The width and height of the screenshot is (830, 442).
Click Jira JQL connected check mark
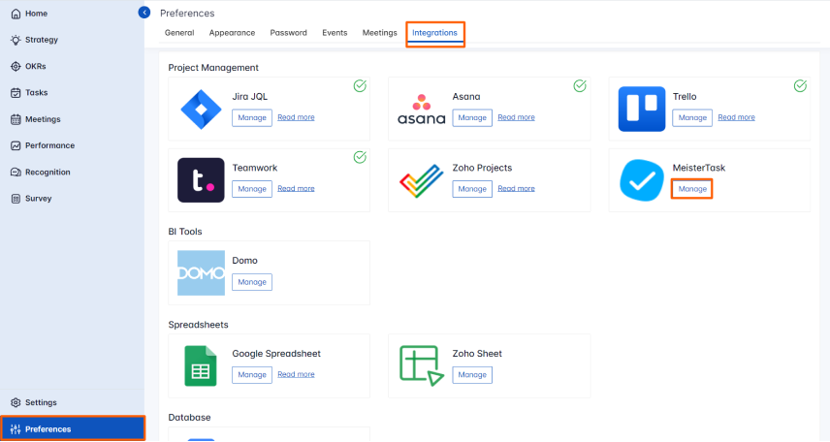coord(360,85)
